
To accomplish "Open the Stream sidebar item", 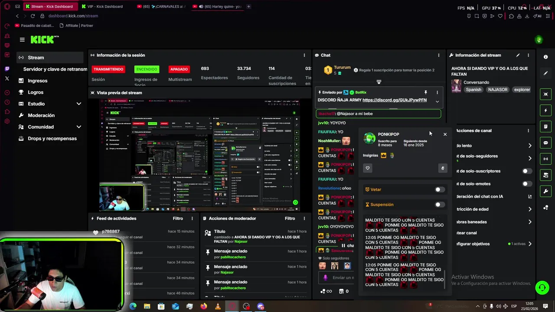I will (50, 58).
